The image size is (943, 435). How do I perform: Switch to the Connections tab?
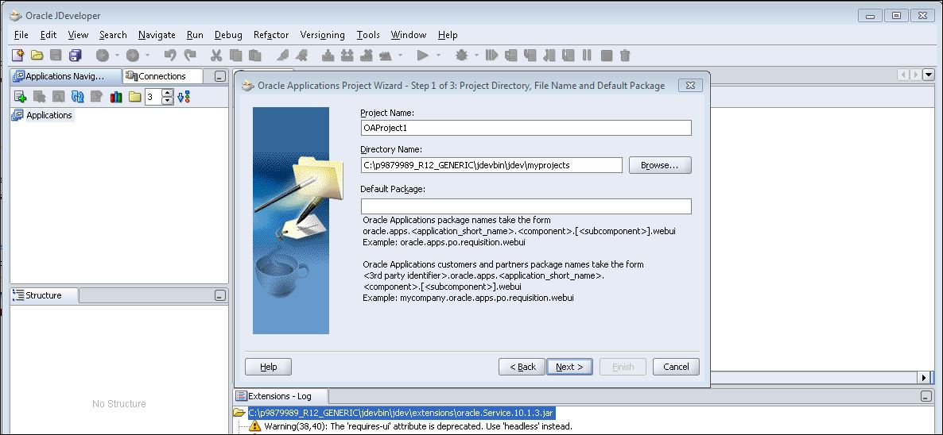point(162,76)
